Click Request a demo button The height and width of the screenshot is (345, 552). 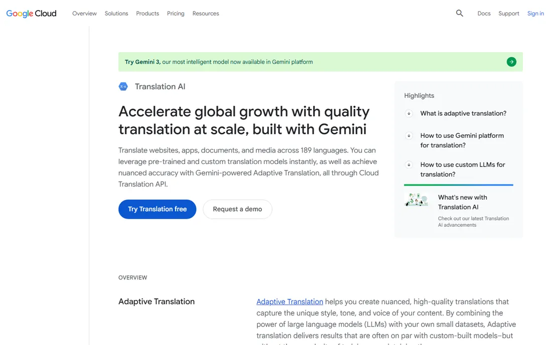tap(237, 209)
